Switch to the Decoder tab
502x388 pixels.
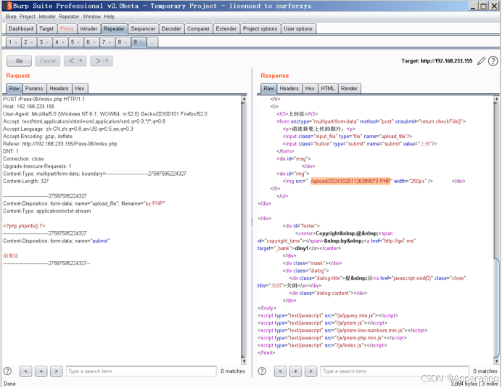pyautogui.click(x=171, y=28)
